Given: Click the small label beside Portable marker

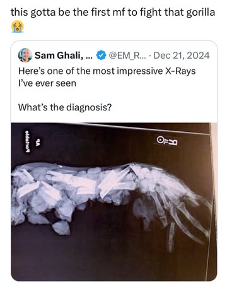Looking at the screenshot, I should [38, 142].
